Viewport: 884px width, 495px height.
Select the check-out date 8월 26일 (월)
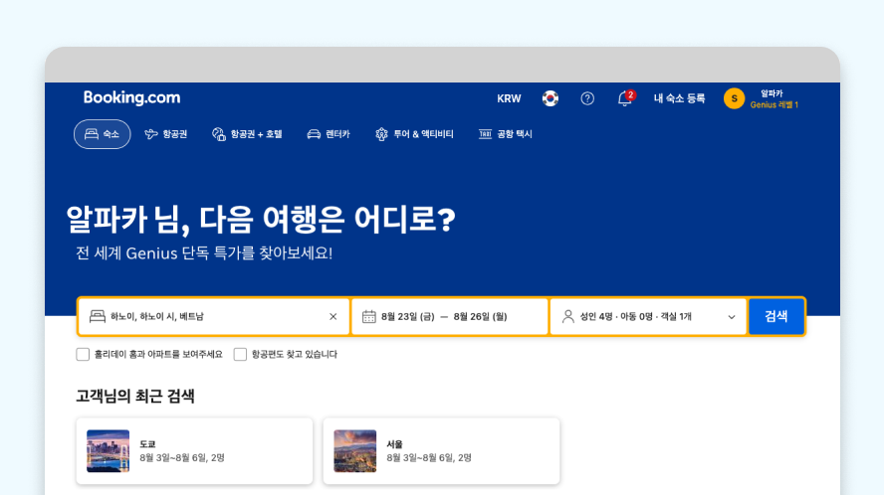[481, 316]
